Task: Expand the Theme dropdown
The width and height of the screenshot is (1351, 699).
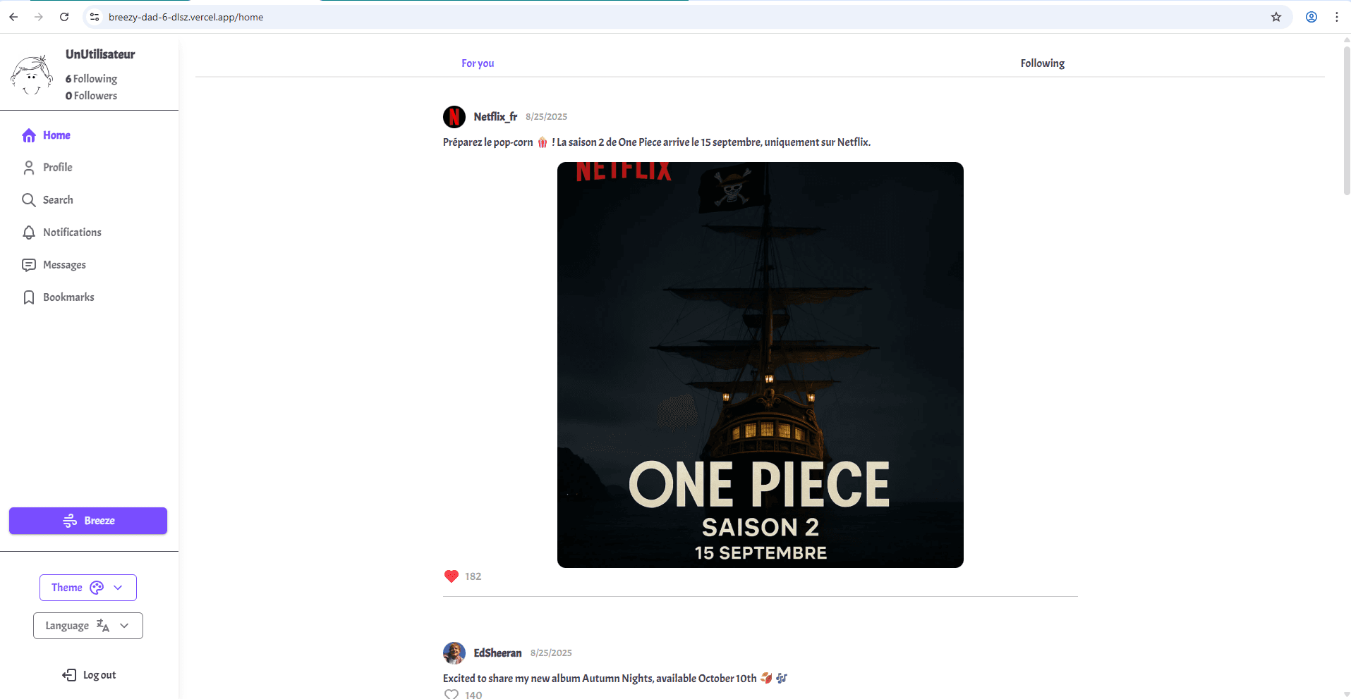Action: 88,588
